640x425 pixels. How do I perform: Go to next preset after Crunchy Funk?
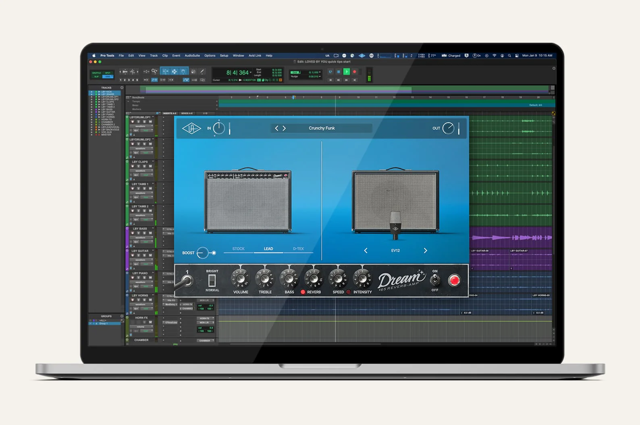[284, 128]
